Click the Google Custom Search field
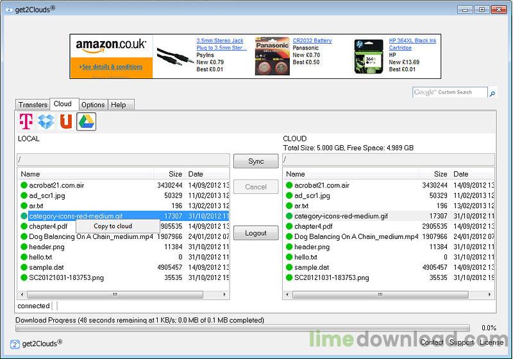Viewport: 513px width, 359px height. tap(450, 92)
